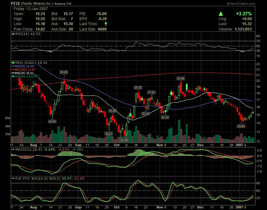The height and width of the screenshot is (210, 267).
Task: Click the 90 label on RSI axis
Action: [258, 36]
